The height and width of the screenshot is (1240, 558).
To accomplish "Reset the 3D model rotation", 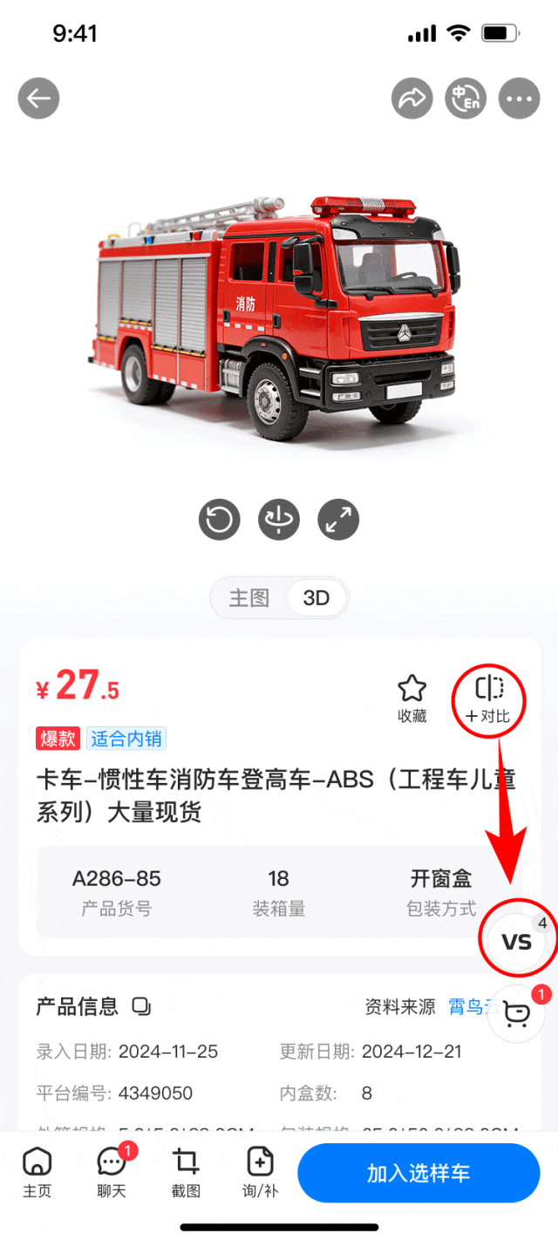I will pyautogui.click(x=220, y=521).
